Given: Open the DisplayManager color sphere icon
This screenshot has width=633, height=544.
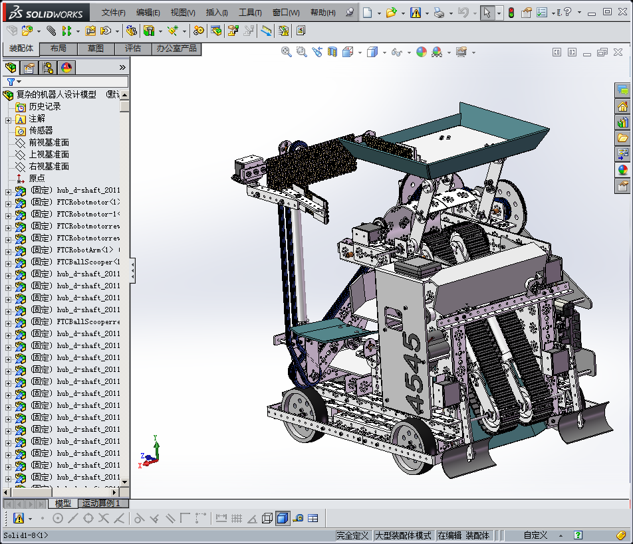Looking at the screenshot, I should (x=66, y=68).
